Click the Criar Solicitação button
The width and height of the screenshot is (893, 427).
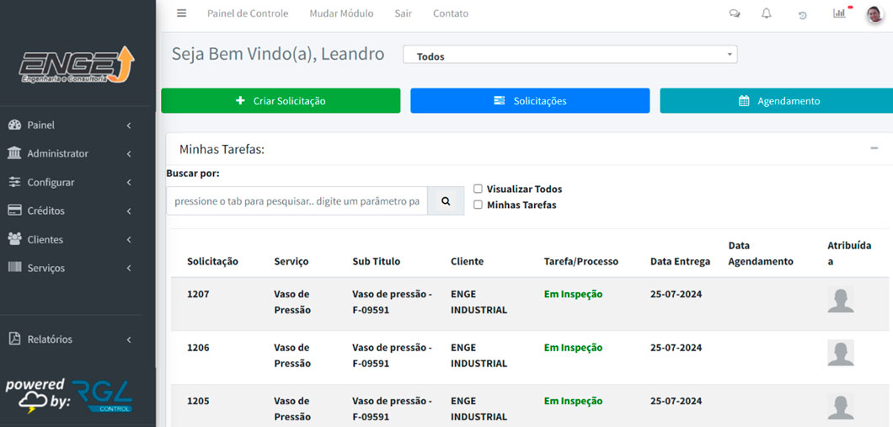pyautogui.click(x=281, y=100)
